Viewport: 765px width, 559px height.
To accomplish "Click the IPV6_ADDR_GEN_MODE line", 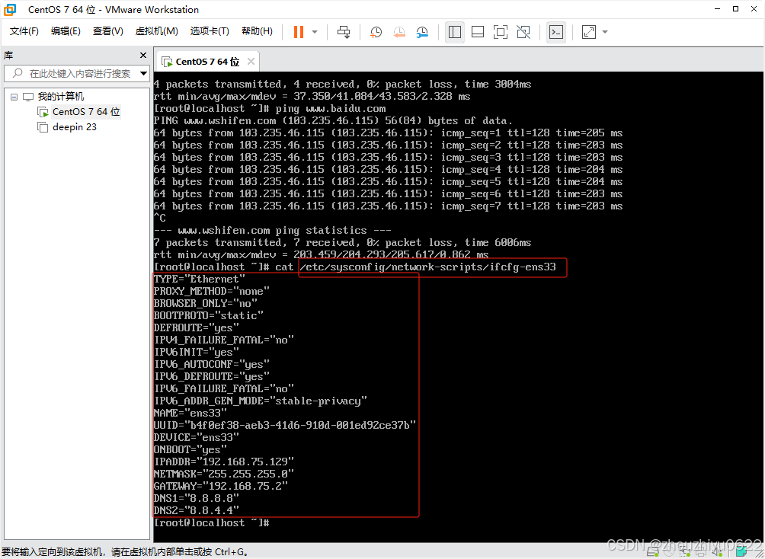I will pos(261,401).
